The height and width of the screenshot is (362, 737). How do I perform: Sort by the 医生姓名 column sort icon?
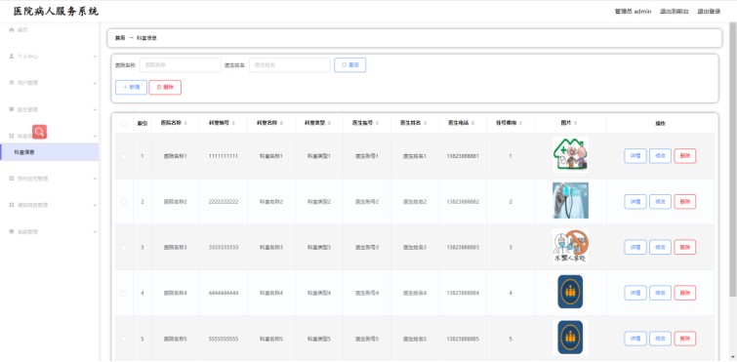point(425,123)
